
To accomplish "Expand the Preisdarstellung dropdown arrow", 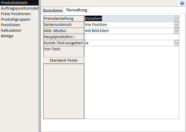I will [x=176, y=19].
